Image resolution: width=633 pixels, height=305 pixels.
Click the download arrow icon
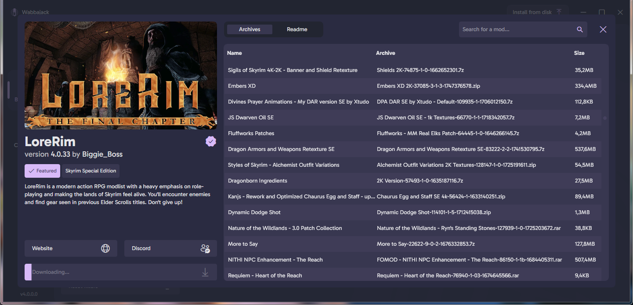click(205, 272)
